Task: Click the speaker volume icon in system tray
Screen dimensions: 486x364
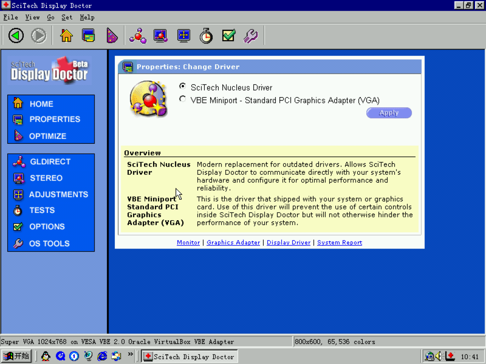Action: click(439, 356)
